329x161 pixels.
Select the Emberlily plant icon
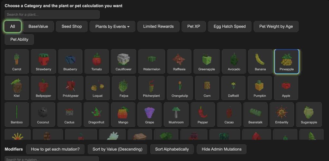(282, 114)
